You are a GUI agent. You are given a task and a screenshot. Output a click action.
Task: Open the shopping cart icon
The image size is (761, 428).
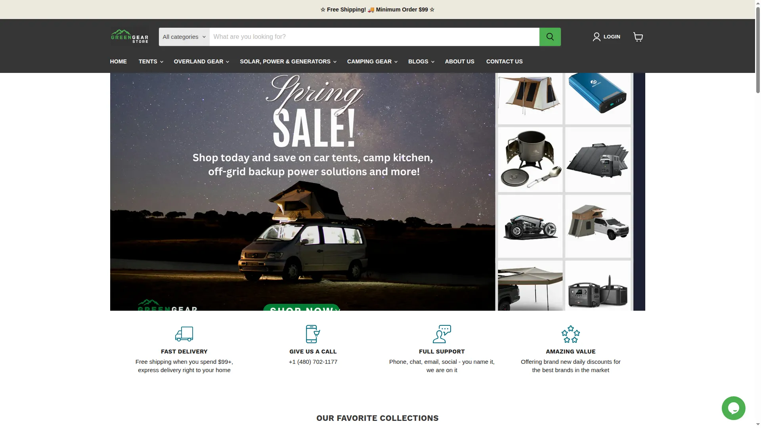(x=638, y=37)
